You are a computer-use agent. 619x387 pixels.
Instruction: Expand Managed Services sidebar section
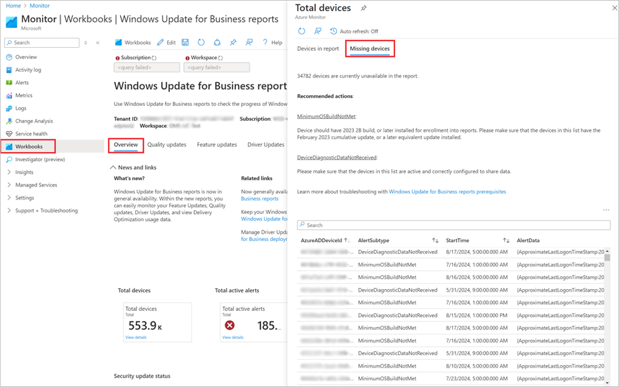(32, 185)
